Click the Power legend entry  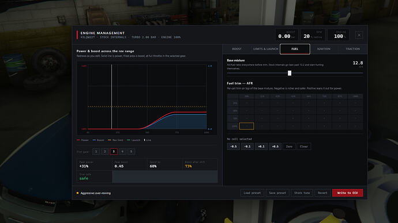(x=82, y=140)
